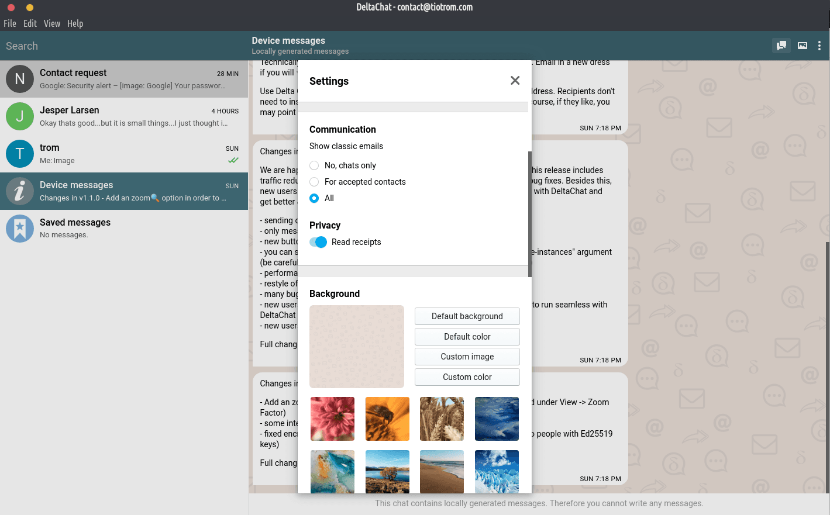The width and height of the screenshot is (830, 515).
Task: Click the Settings dialog scrollbar
Action: [530, 214]
